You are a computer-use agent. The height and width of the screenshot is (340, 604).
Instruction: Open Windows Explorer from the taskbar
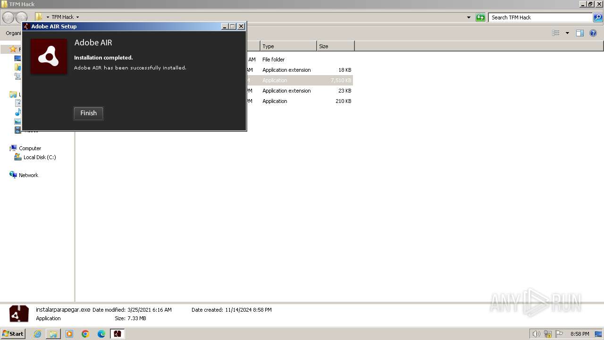tap(53, 334)
